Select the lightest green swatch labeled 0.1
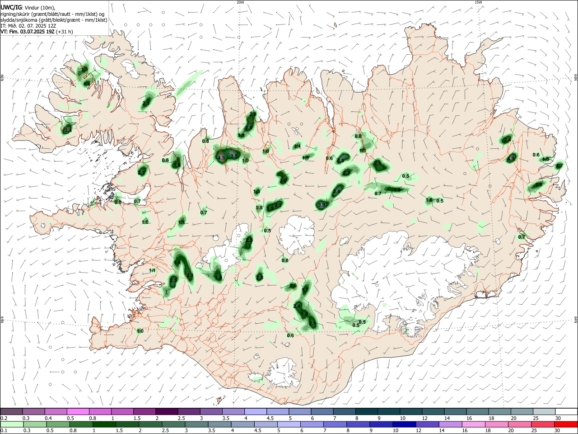This screenshot has width=578, height=434. point(11,424)
